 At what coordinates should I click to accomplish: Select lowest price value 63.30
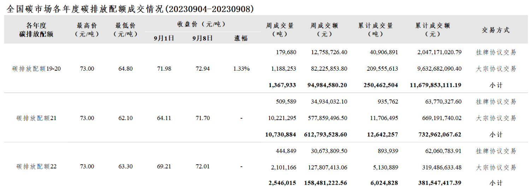[125, 166]
